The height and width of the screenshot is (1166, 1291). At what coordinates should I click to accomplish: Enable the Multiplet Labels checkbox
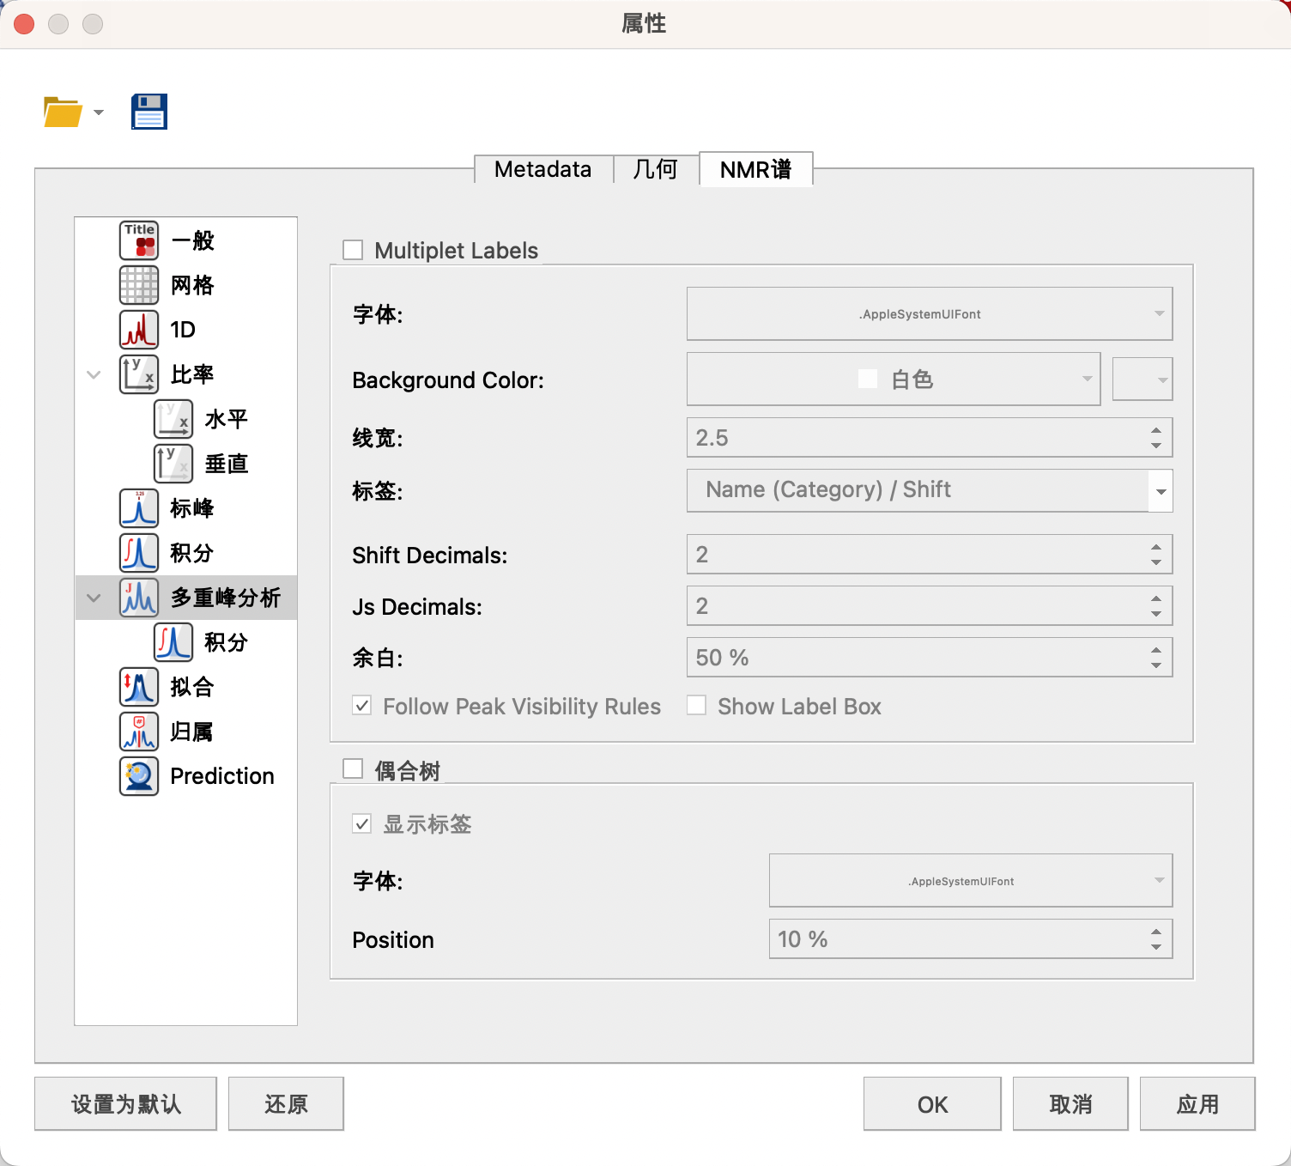[353, 250]
